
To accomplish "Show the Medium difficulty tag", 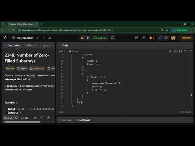I will click(10, 69).
